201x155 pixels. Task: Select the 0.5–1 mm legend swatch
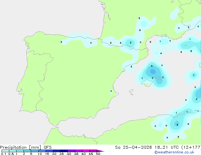click(x=13, y=151)
